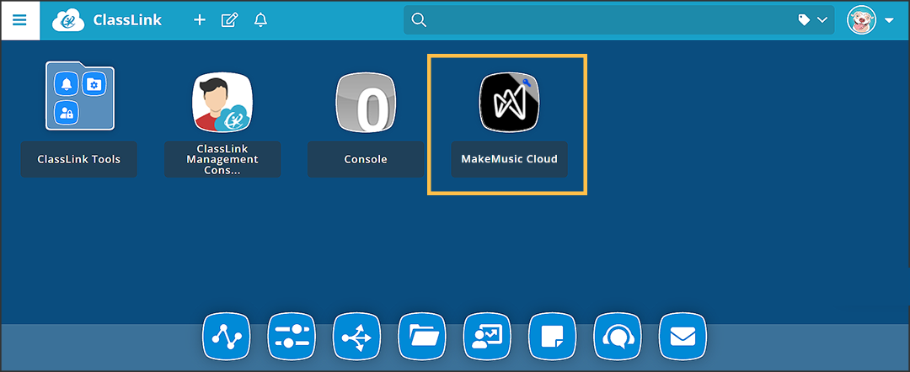Open the branching arrows dock icon

point(356,336)
